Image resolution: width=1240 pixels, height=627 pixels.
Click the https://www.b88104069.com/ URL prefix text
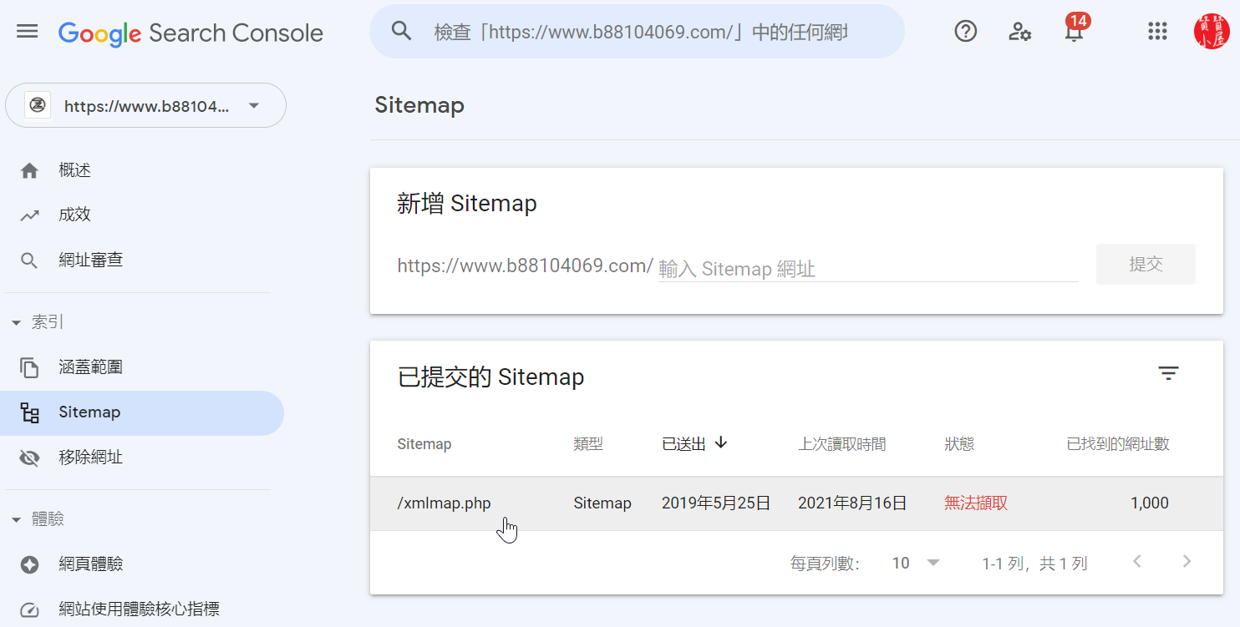pyautogui.click(x=525, y=266)
